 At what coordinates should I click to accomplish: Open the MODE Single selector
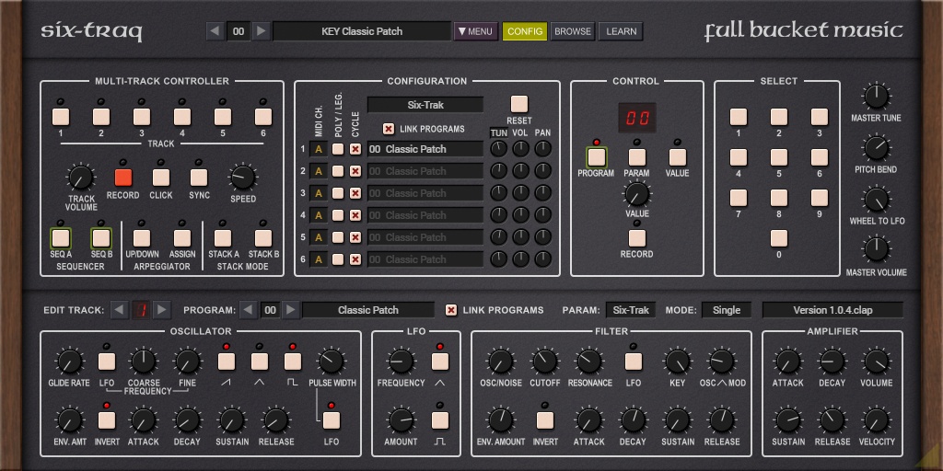727,310
